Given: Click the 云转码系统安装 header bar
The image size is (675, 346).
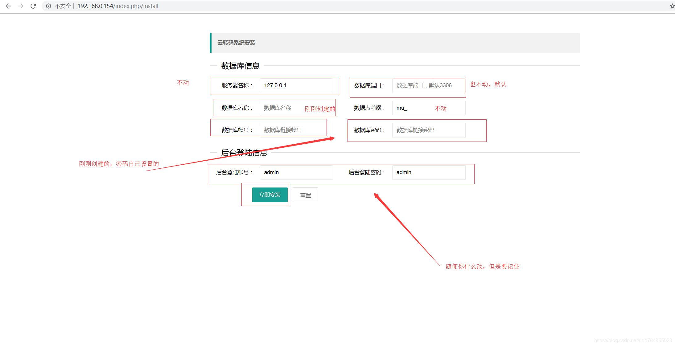Looking at the screenshot, I should pyautogui.click(x=395, y=43).
